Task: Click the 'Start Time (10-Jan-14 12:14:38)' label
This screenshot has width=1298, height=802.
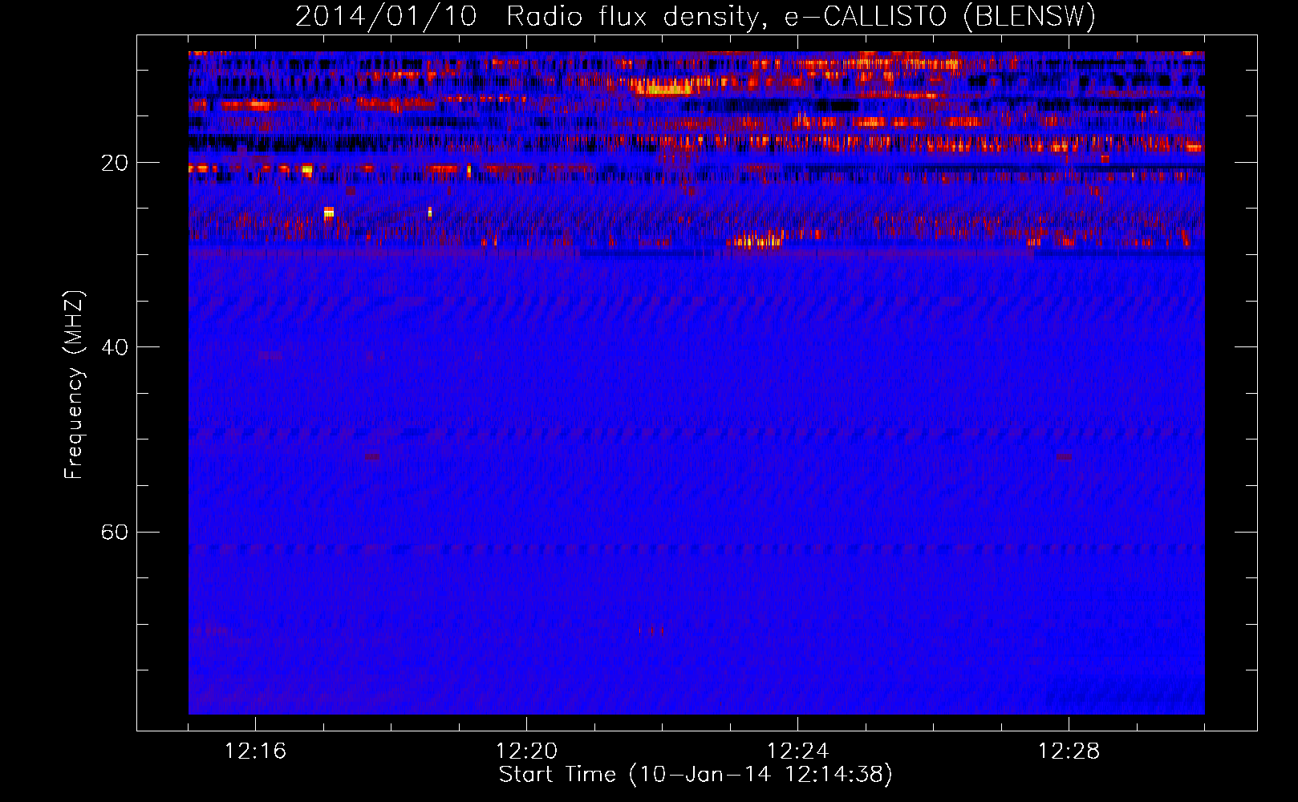Action: (696, 775)
